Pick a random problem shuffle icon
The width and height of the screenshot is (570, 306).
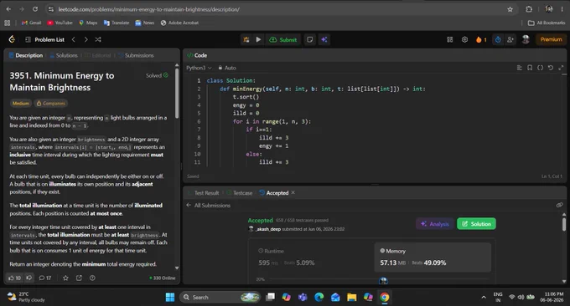coord(98,39)
